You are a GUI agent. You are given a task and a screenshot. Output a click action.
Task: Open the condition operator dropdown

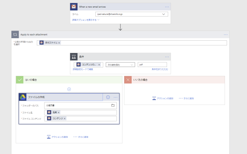tap(120, 64)
